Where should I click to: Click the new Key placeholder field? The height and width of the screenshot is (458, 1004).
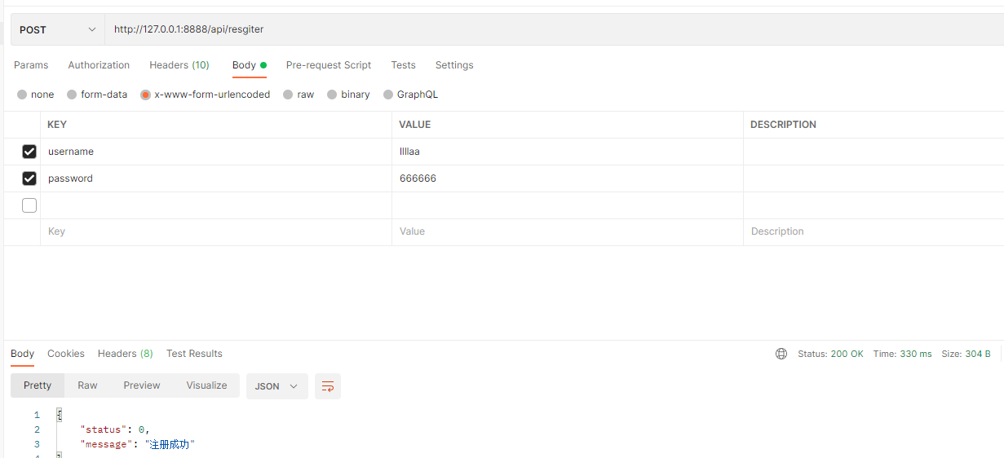(x=216, y=232)
